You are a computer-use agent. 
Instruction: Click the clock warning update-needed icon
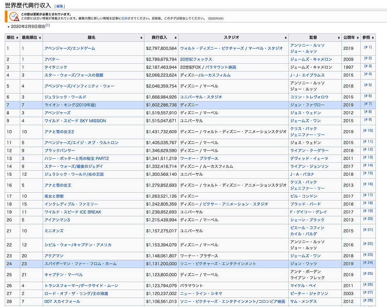14,17
